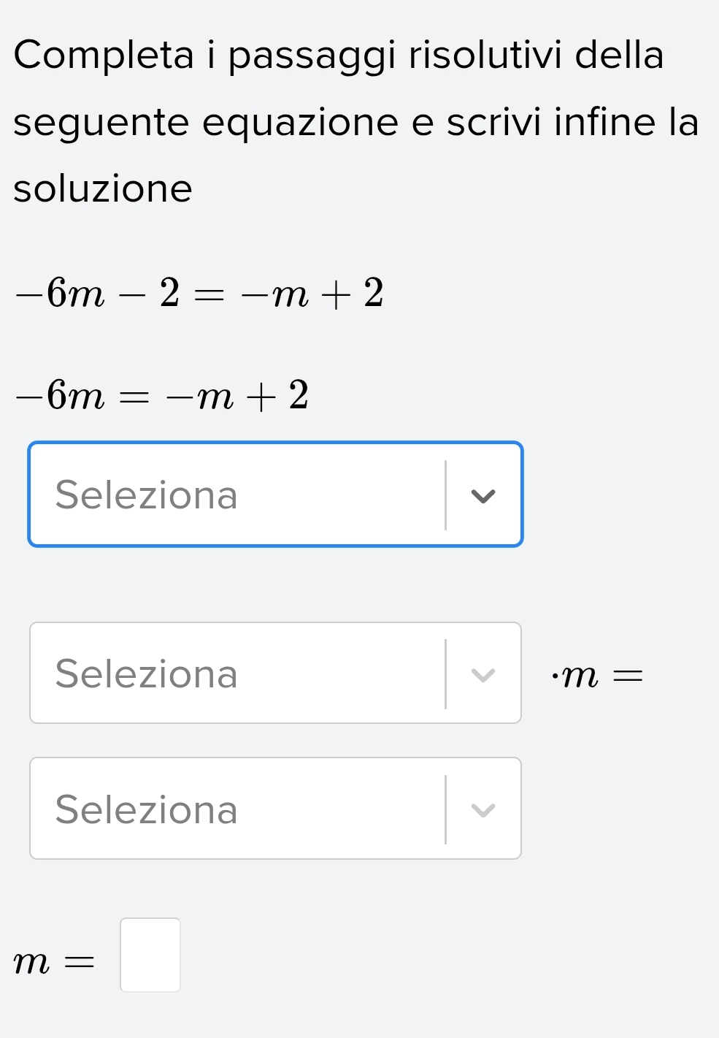Click the step line −6m = −m + 2
The height and width of the screenshot is (1038, 719).
pos(163,396)
